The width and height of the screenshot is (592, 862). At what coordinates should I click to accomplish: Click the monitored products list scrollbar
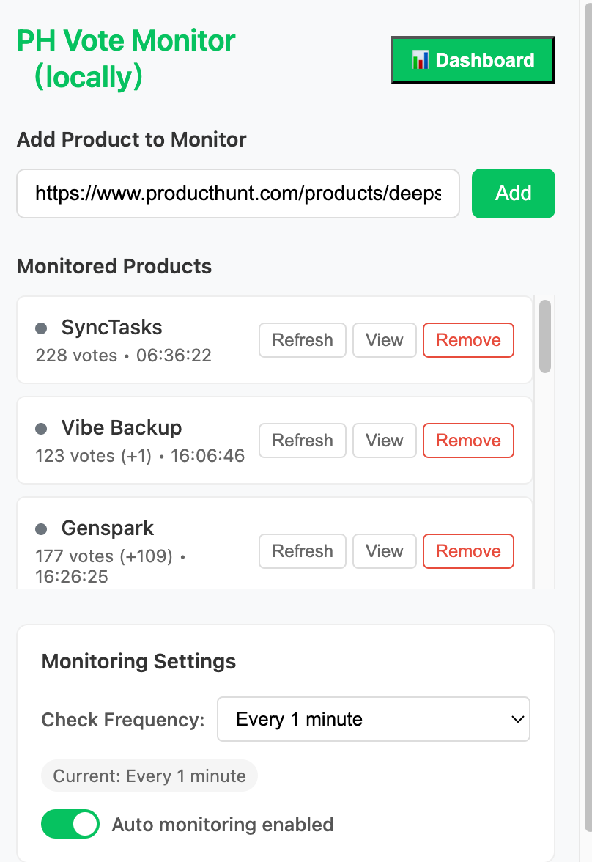(544, 337)
